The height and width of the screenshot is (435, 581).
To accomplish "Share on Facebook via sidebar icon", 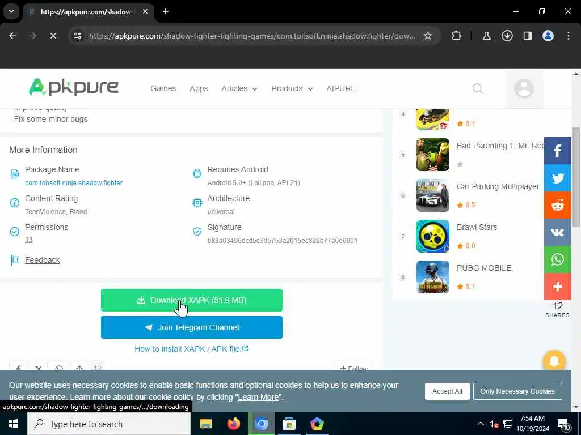I will [557, 151].
